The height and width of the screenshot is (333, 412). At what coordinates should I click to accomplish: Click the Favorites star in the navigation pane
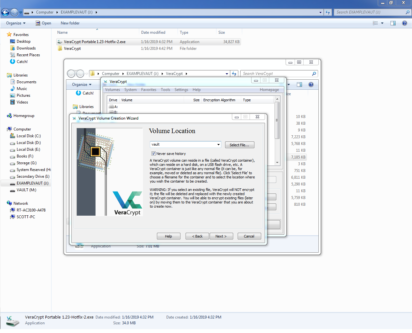tap(9, 34)
